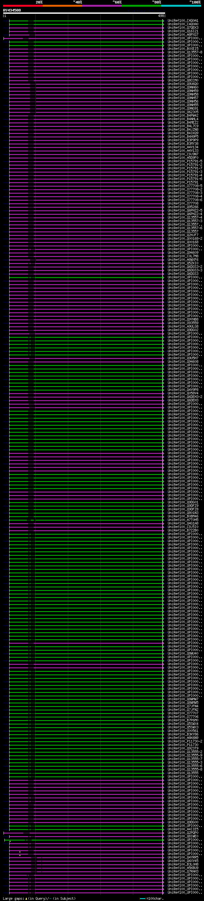Screen dimensions: 204x901
Task: Select hit UniRef100_A8PXG7
Action: (183, 35)
